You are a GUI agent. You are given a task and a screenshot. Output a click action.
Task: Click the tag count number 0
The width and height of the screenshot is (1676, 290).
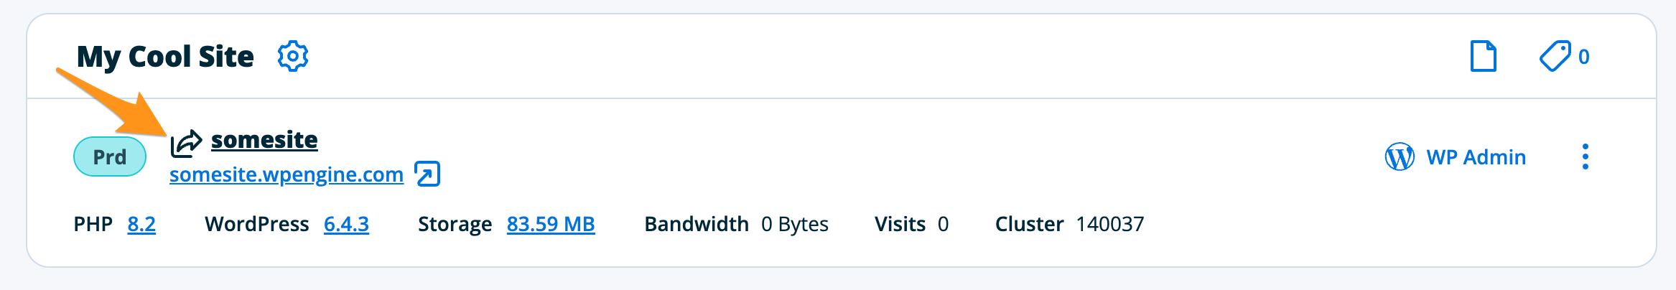[1583, 57]
